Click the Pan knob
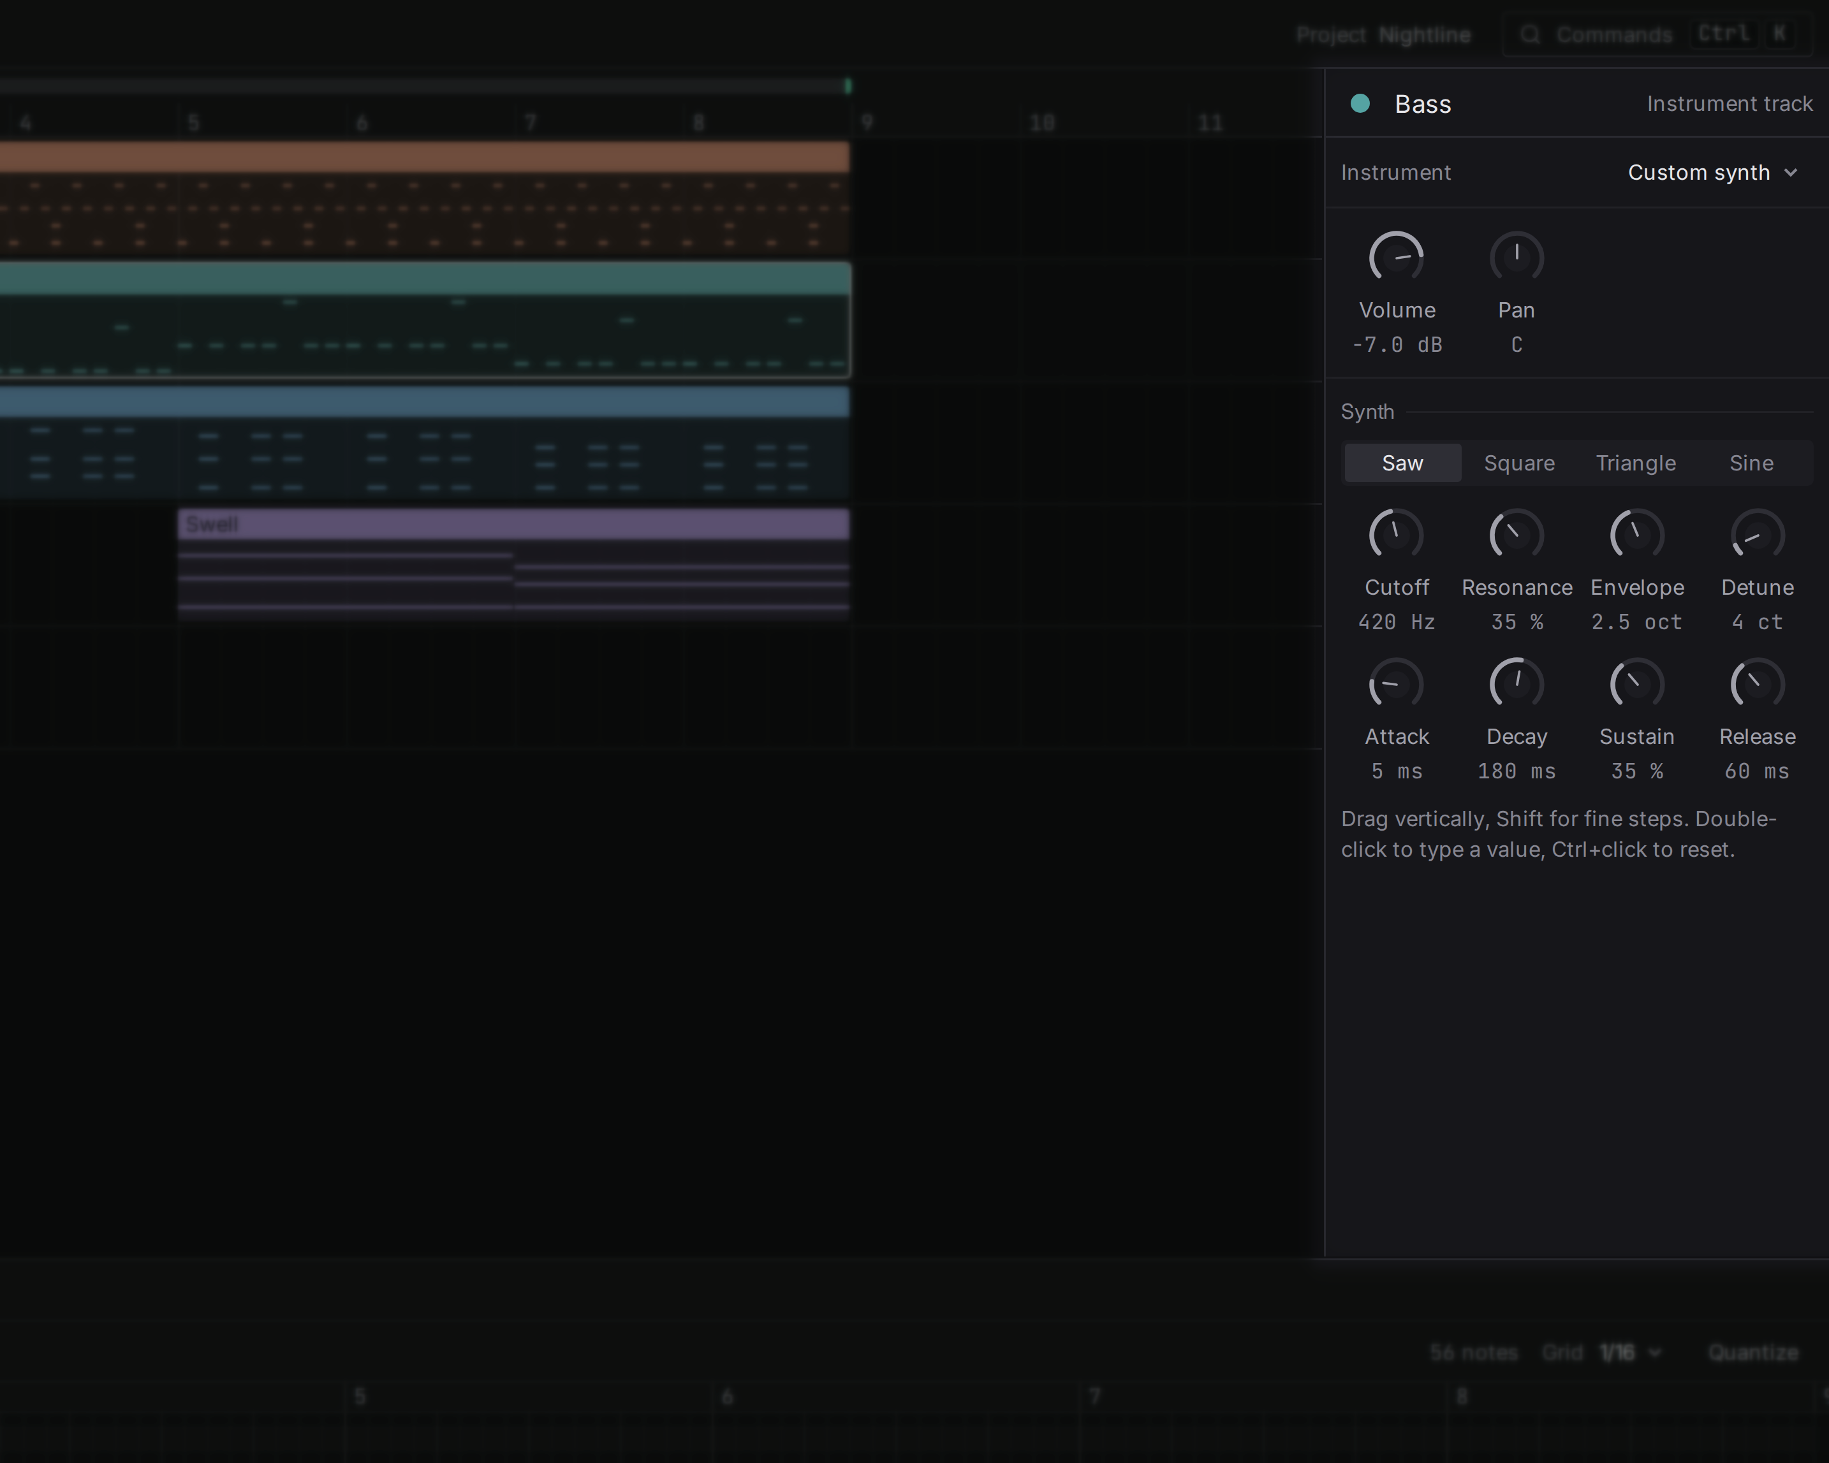 coord(1517,257)
